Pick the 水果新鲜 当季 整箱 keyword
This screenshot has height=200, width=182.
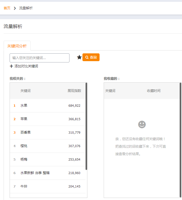coord(35,173)
